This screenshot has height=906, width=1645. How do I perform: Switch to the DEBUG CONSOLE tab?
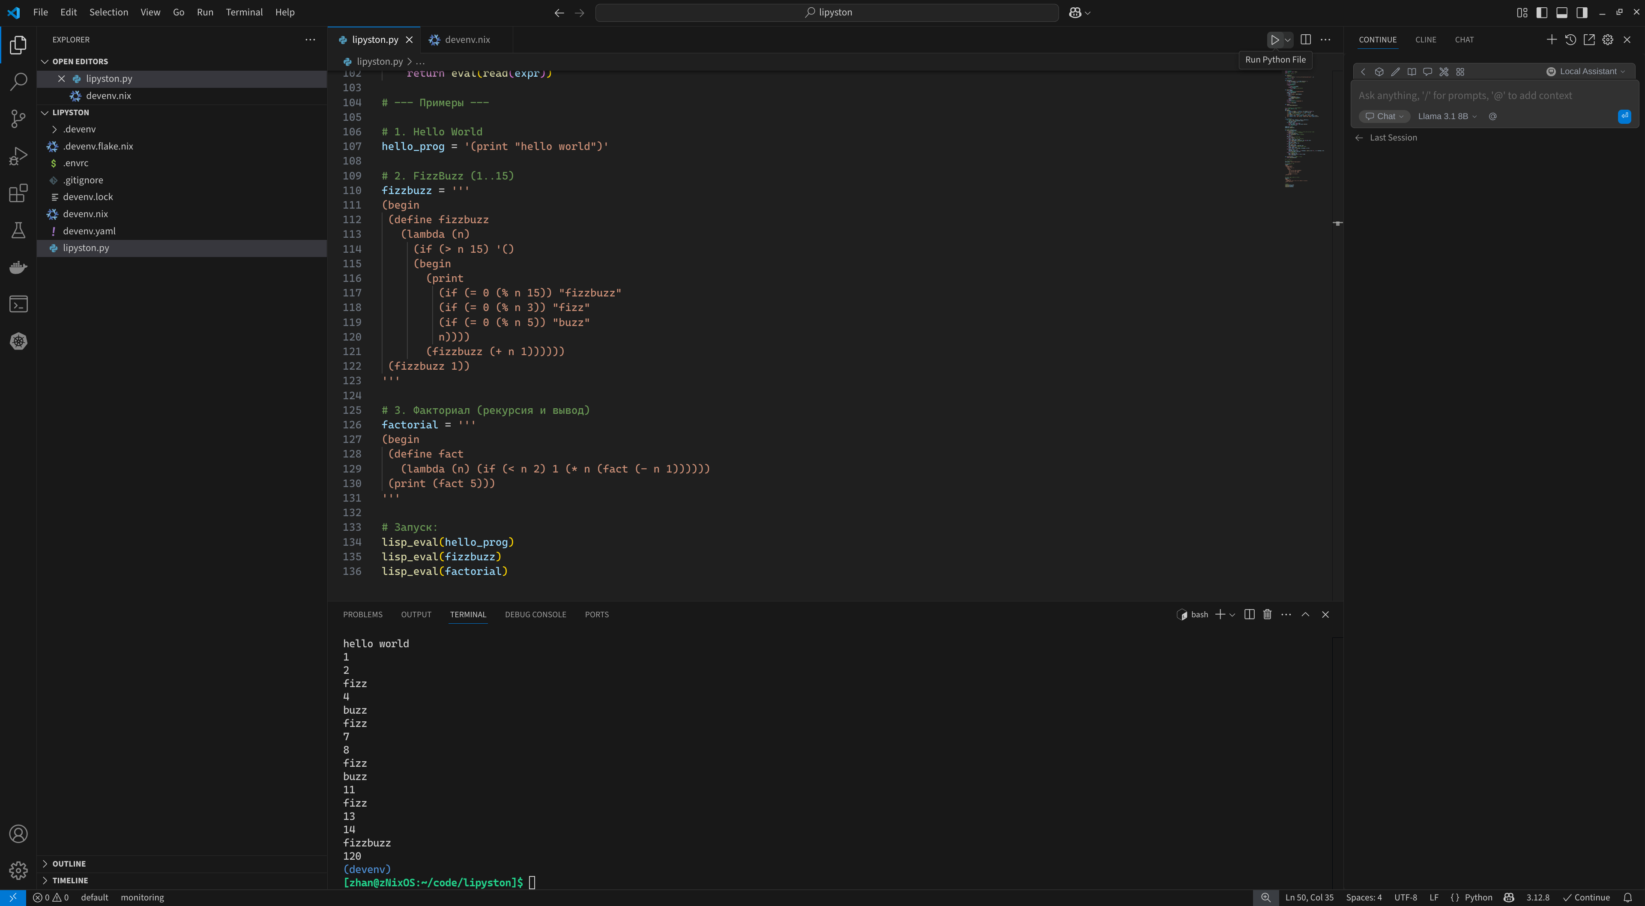[x=535, y=614]
